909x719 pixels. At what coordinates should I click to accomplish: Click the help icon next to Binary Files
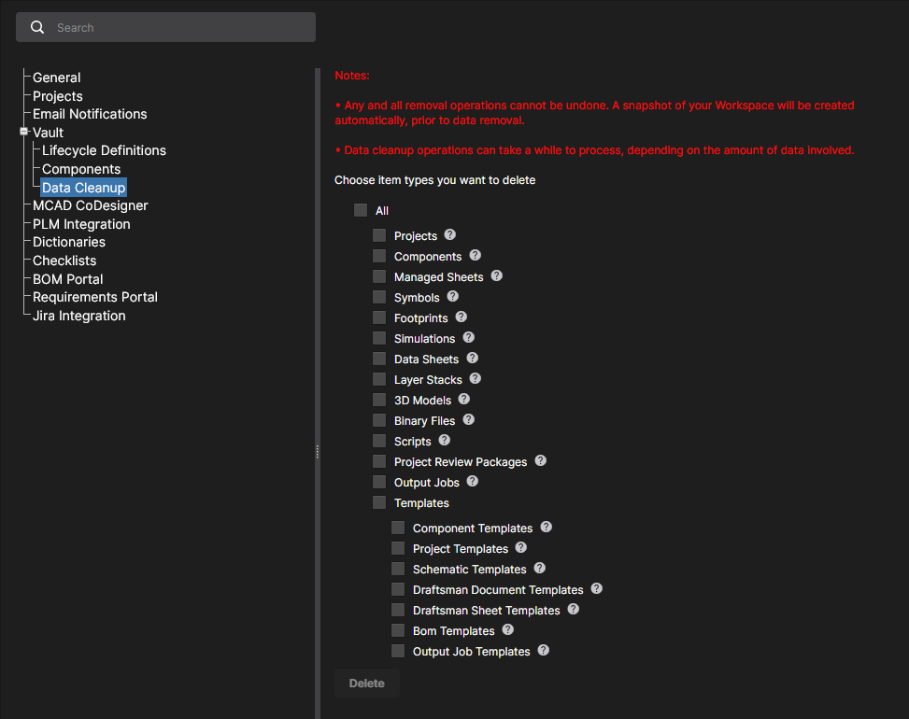click(469, 420)
